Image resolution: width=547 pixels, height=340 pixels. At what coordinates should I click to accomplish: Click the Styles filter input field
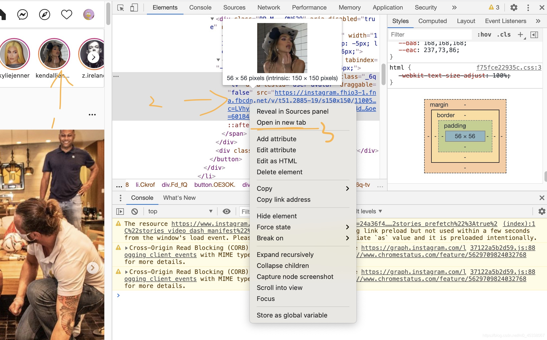pyautogui.click(x=430, y=35)
